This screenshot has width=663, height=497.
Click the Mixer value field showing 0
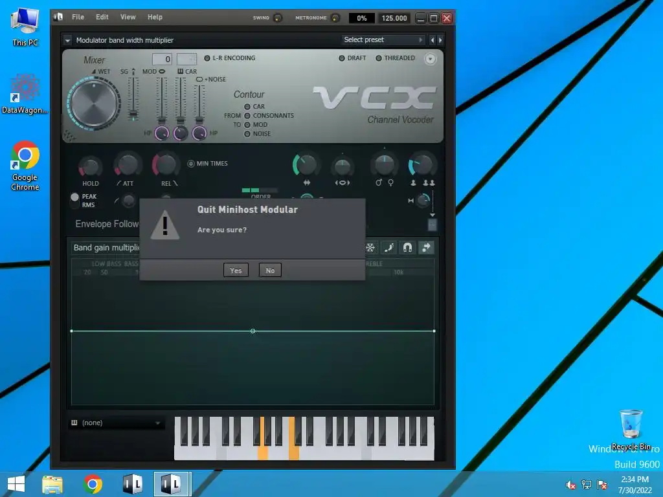[x=162, y=59]
